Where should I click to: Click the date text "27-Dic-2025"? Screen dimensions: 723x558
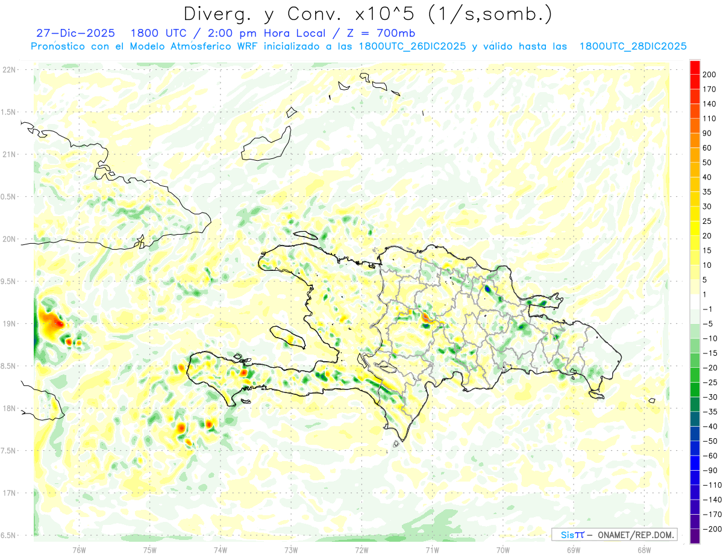pyautogui.click(x=76, y=33)
